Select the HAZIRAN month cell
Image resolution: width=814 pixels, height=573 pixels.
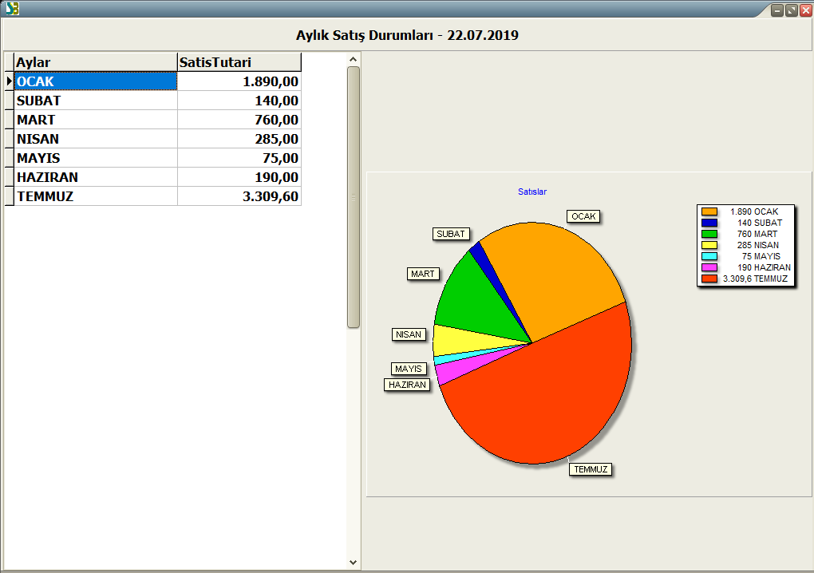[x=96, y=177]
